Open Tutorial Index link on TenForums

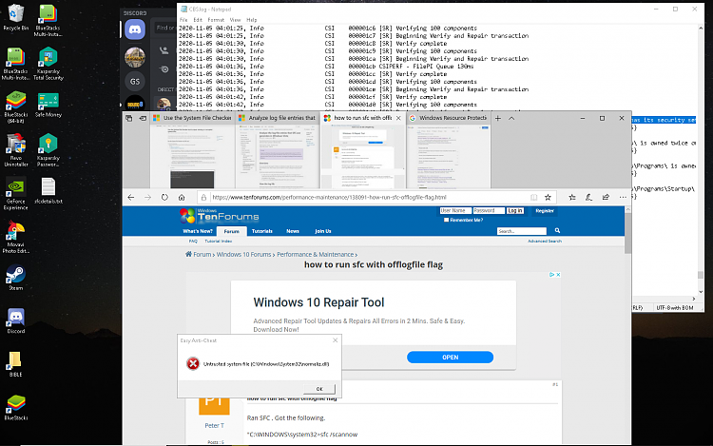[x=219, y=241]
